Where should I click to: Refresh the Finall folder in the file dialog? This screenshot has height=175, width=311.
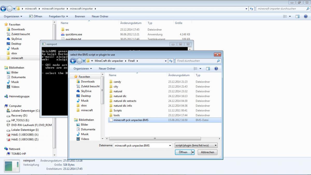(171, 61)
